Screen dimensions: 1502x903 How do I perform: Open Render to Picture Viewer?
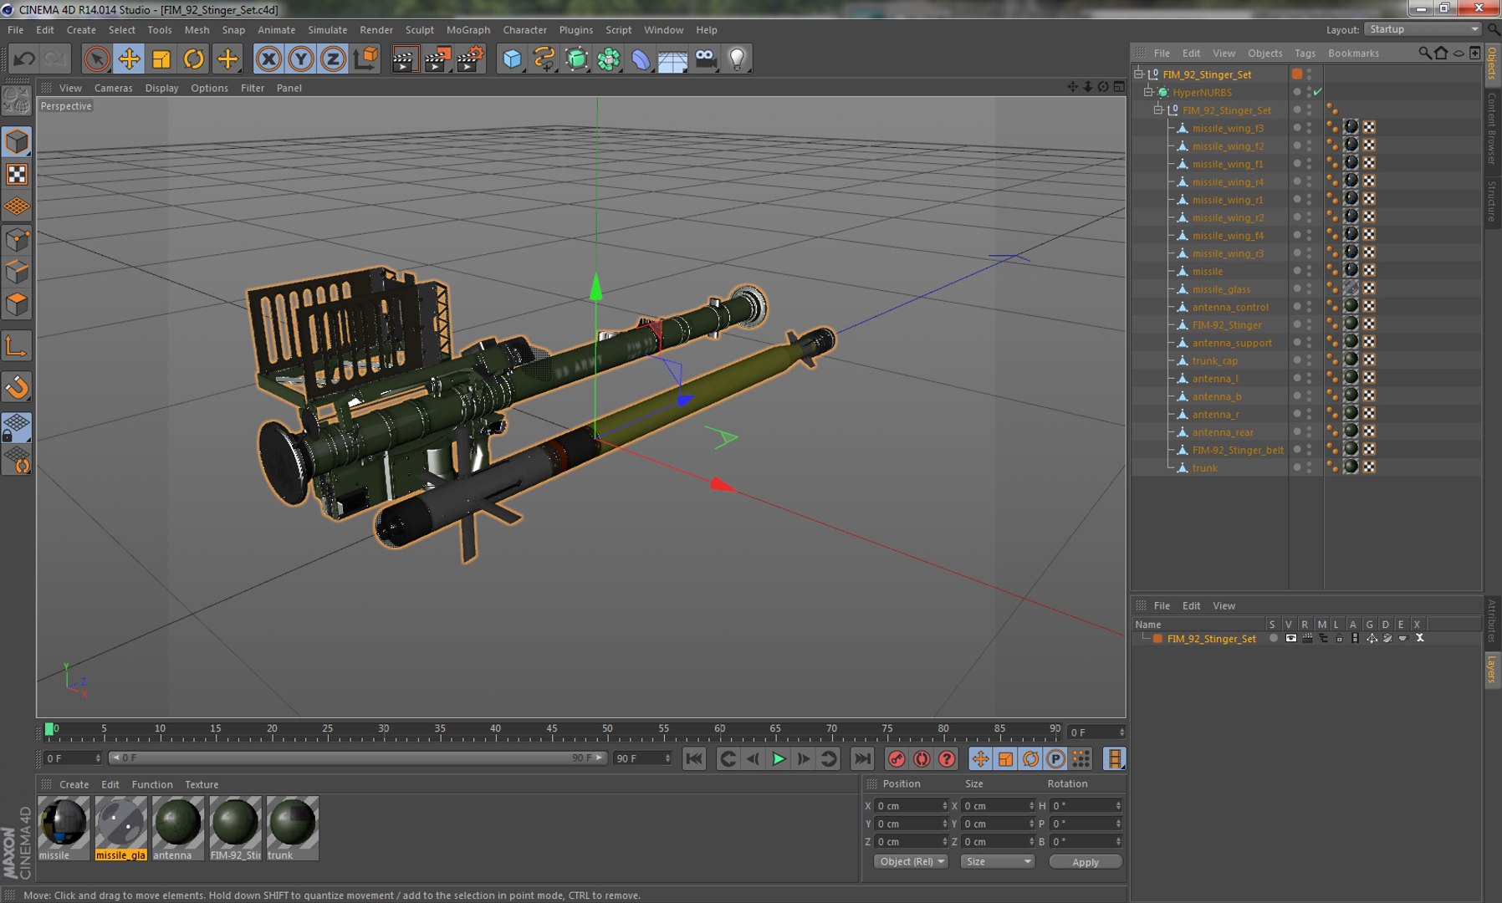[437, 59]
